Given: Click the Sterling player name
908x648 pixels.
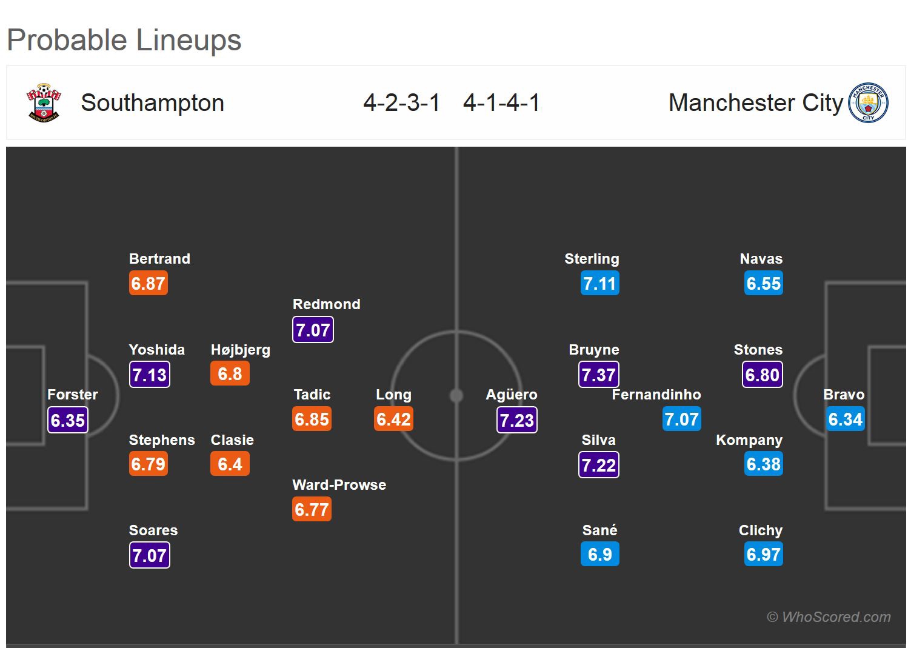Looking at the screenshot, I should tap(592, 259).
